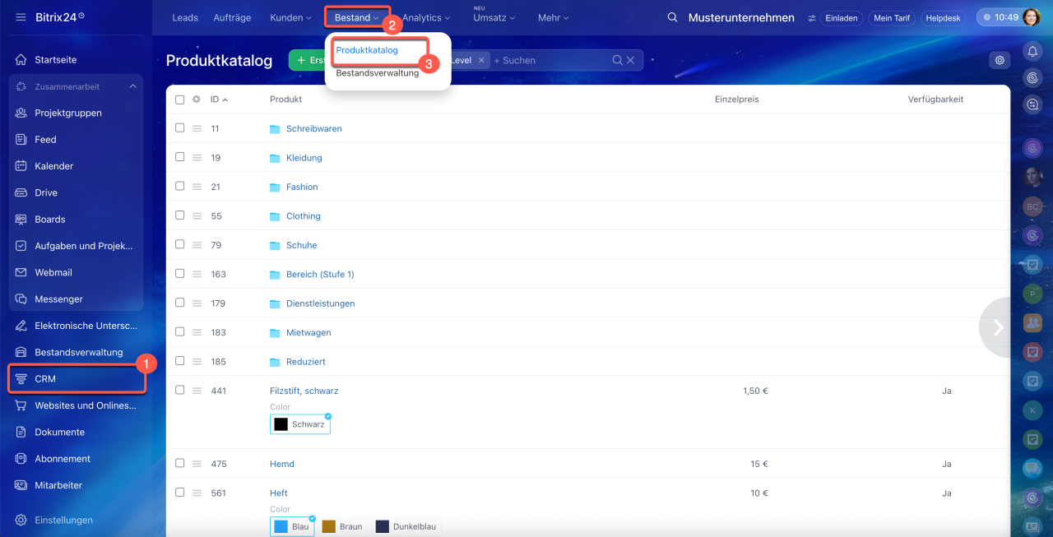Screen dimensions: 1053x537
Task: Toggle the select-all checkbox in table header
Action: point(180,100)
